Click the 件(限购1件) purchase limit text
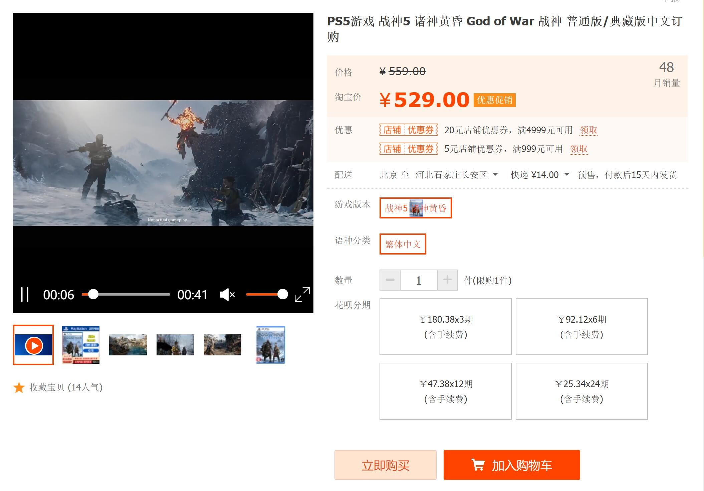 488,280
